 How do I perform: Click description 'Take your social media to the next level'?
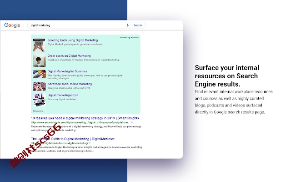tap(69, 88)
